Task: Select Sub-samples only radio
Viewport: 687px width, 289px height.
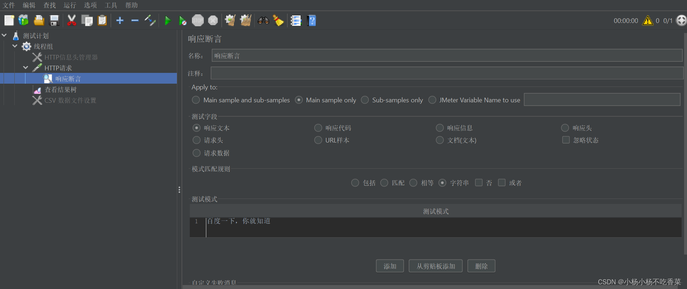Action: [365, 100]
